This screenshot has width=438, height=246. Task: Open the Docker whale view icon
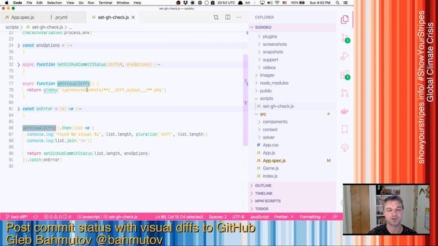[345, 111]
